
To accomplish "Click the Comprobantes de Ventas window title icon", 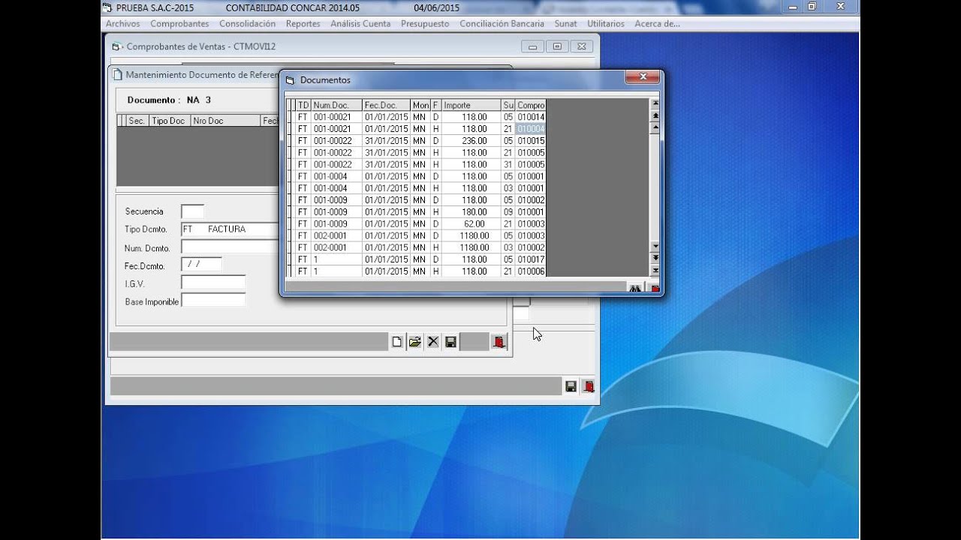I will tap(116, 46).
